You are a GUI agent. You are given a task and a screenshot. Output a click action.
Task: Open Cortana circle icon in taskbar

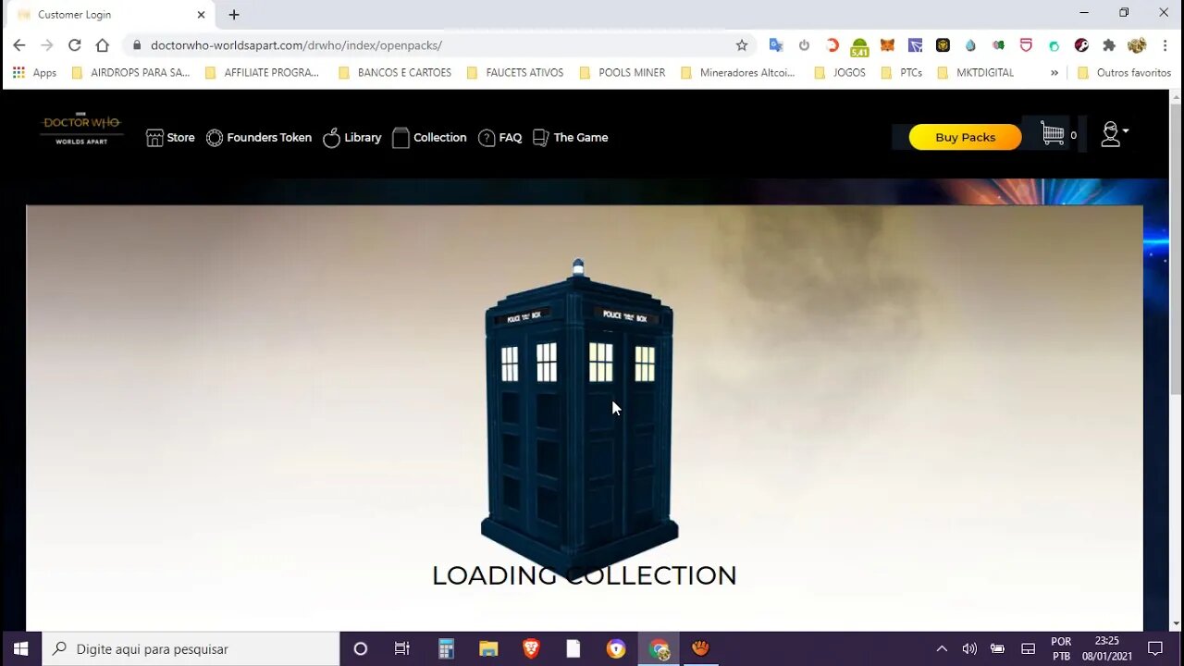click(x=361, y=648)
